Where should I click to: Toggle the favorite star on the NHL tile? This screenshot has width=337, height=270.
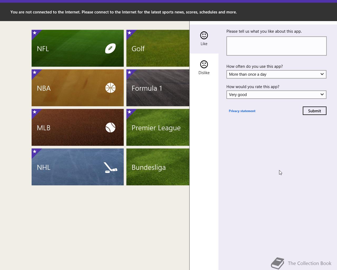pyautogui.click(x=35, y=152)
